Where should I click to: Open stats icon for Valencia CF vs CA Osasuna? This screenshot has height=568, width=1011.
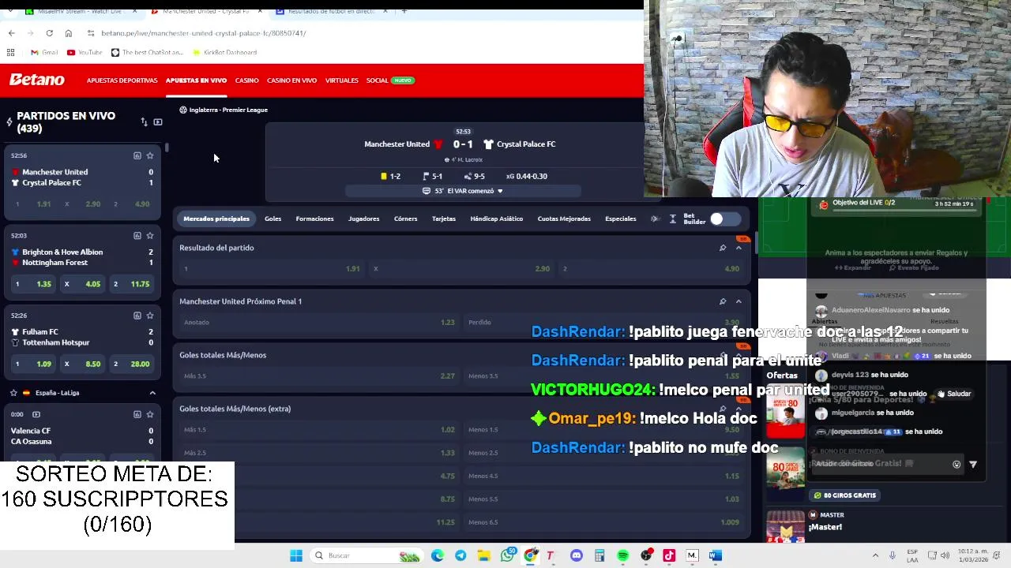click(137, 414)
